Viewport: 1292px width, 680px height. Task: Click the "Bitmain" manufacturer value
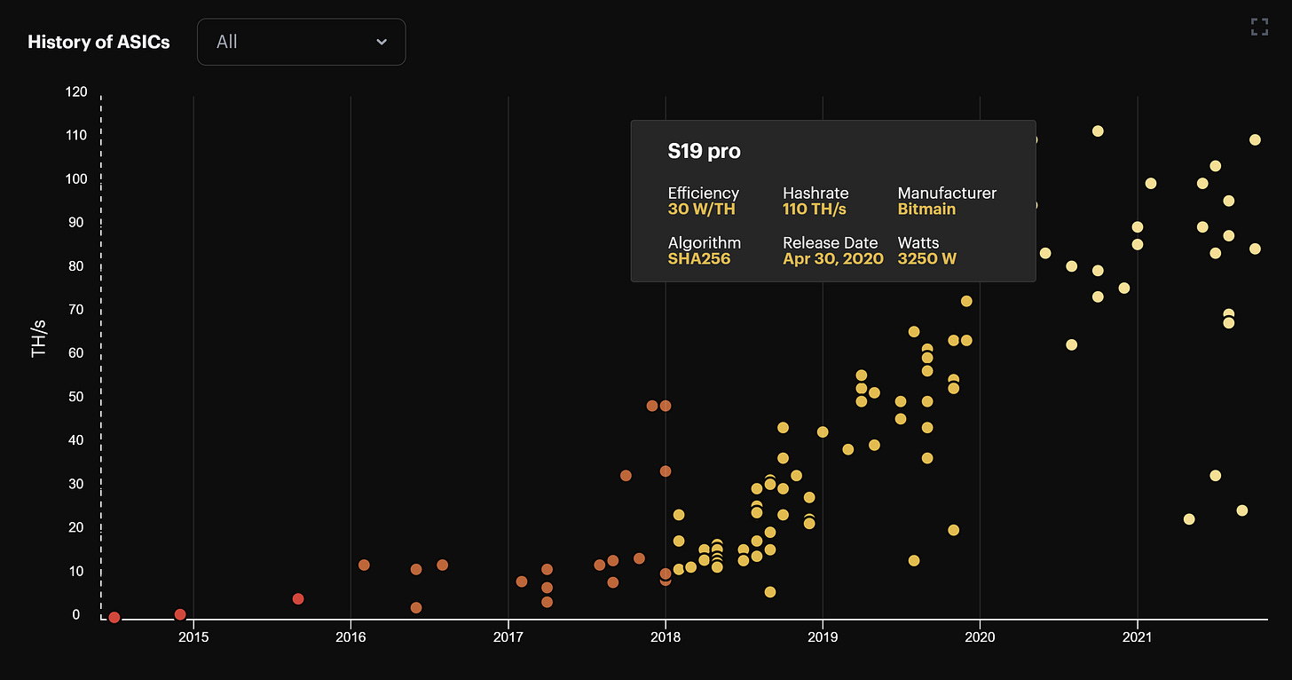926,210
